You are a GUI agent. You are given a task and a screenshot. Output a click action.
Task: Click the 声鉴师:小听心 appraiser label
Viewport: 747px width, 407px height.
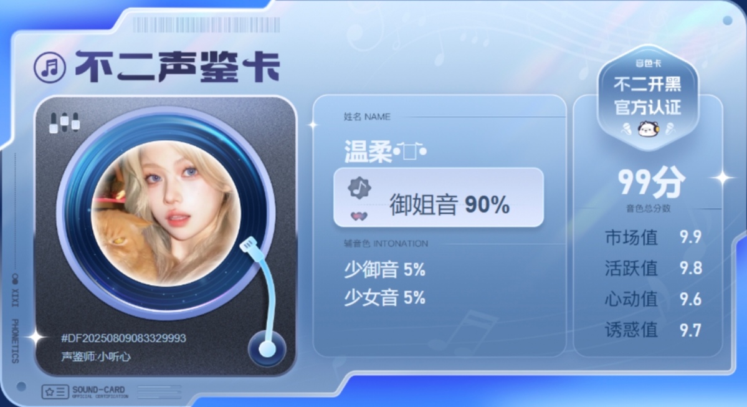[x=96, y=357]
